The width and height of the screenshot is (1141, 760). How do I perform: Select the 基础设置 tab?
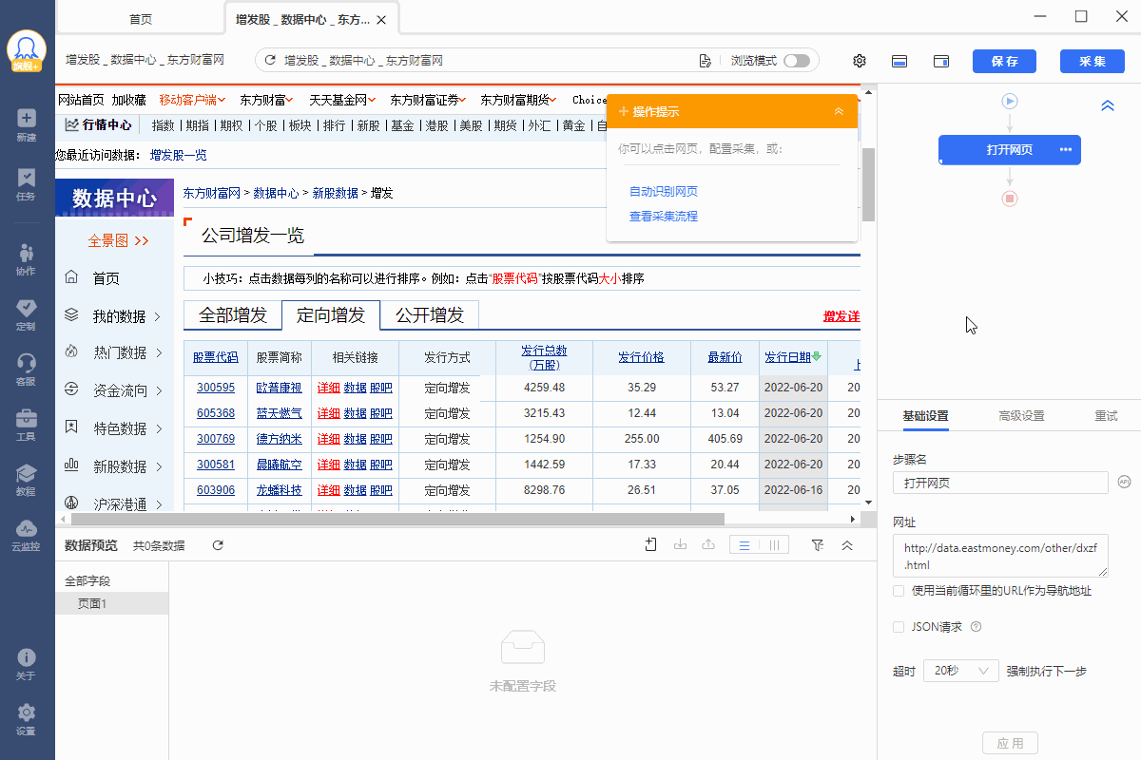click(x=925, y=416)
